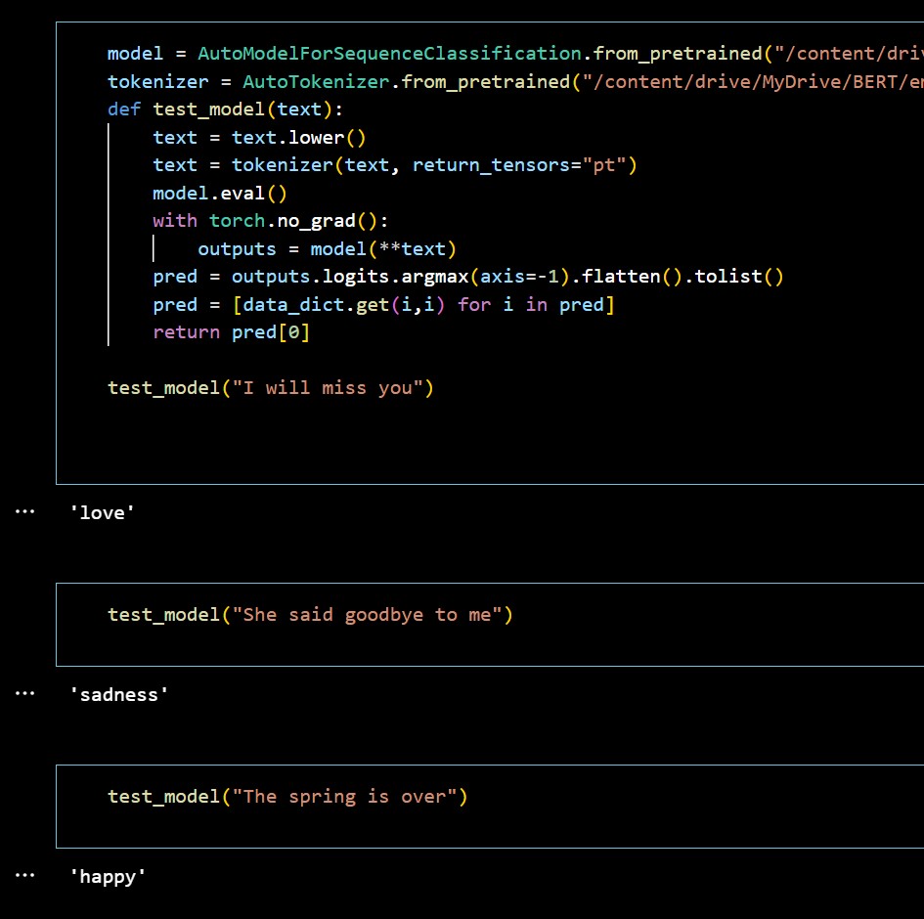Click the model.eval() line
924x919 pixels.
click(219, 194)
